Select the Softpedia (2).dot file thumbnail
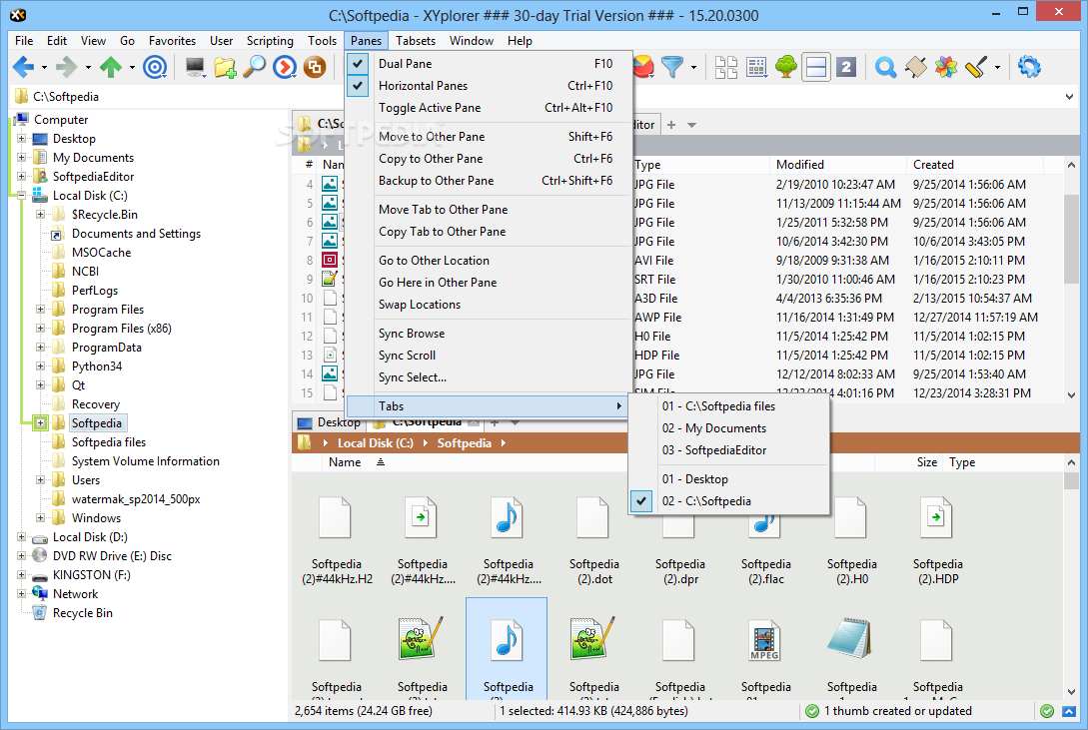Image resolution: width=1088 pixels, height=730 pixels. point(594,540)
